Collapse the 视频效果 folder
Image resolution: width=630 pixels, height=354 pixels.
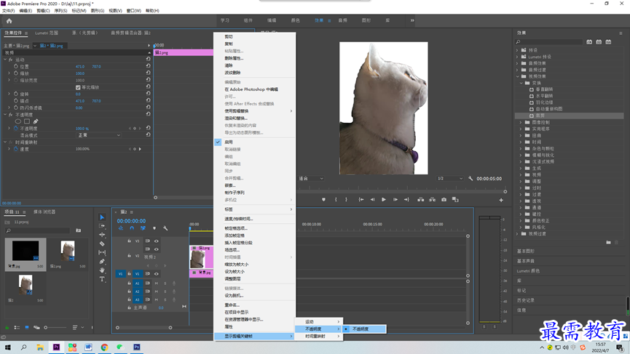[x=518, y=76]
